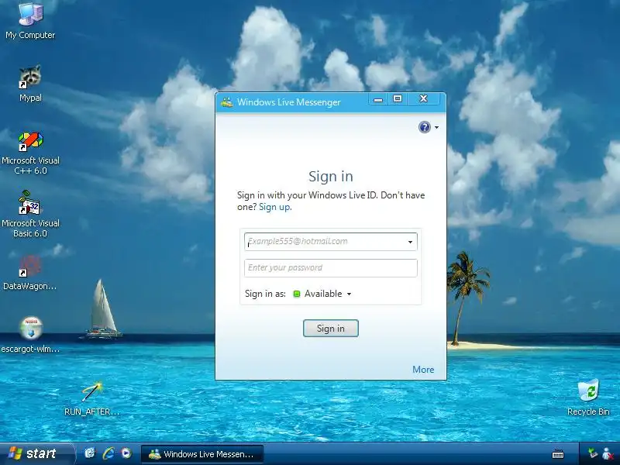Select Microsoft Visual Basic 6.0 shortcut
This screenshot has height=465, width=620.
(30, 214)
